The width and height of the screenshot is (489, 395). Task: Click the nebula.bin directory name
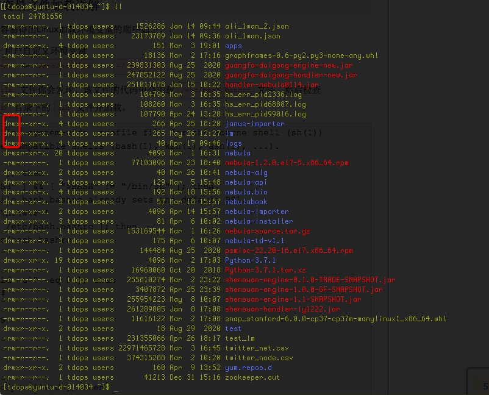pyautogui.click(x=246, y=192)
